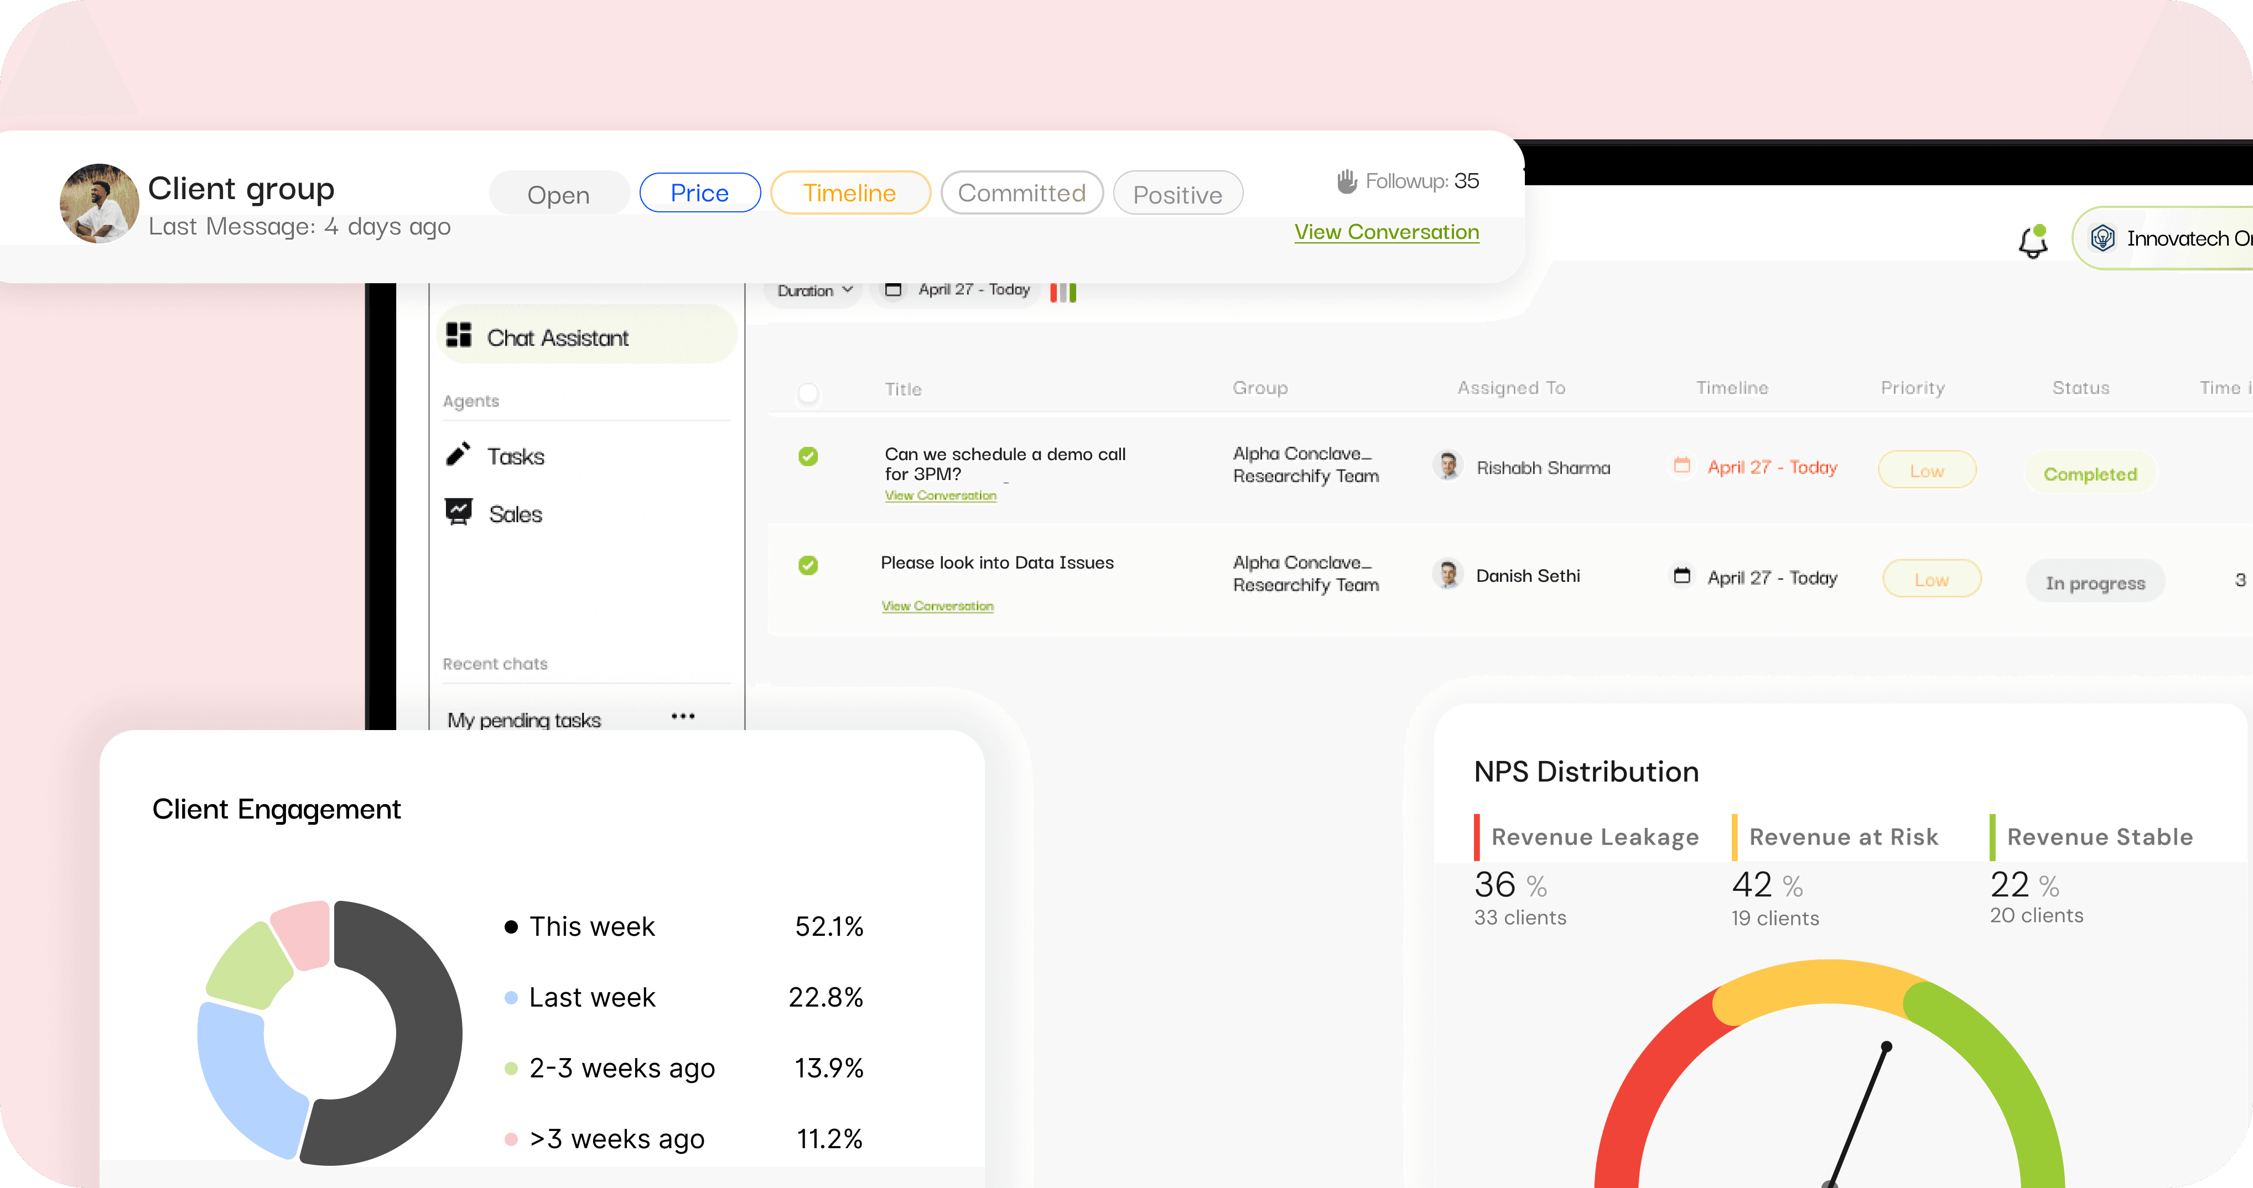
Task: Uncheck the Data Issues task checkbox
Action: [808, 565]
